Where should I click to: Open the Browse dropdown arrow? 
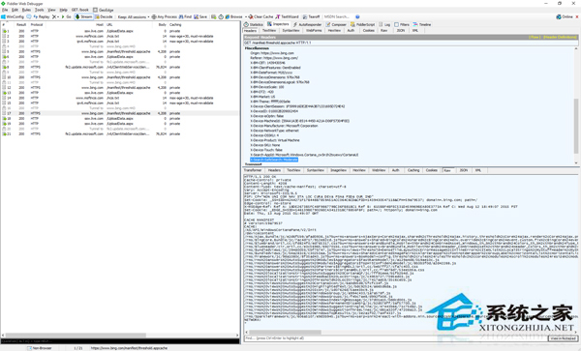(245, 17)
